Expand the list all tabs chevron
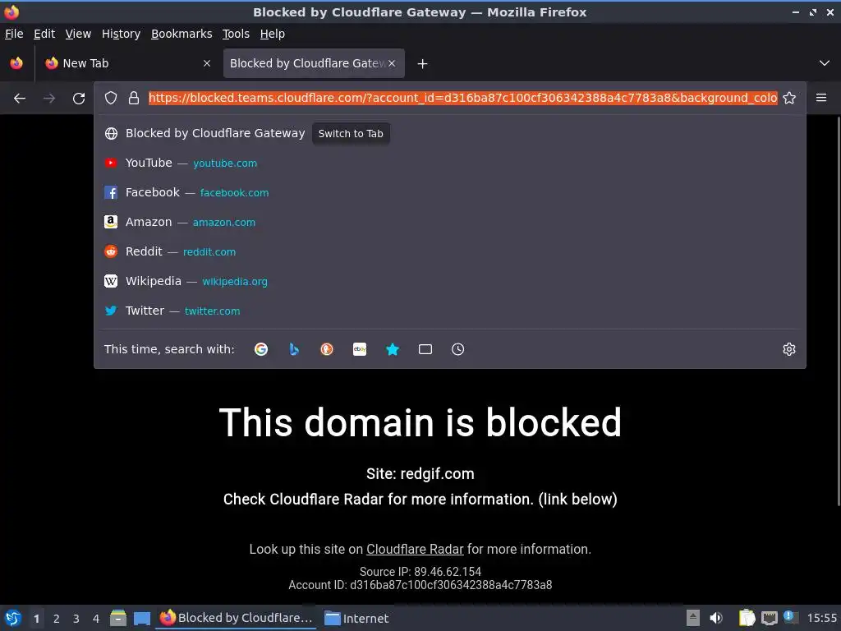Screen dimensions: 841x631 (x=825, y=63)
